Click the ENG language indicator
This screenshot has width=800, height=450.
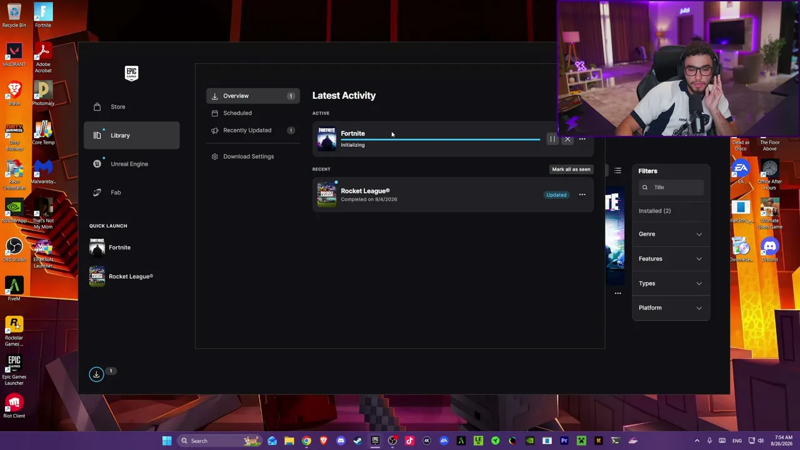(737, 441)
